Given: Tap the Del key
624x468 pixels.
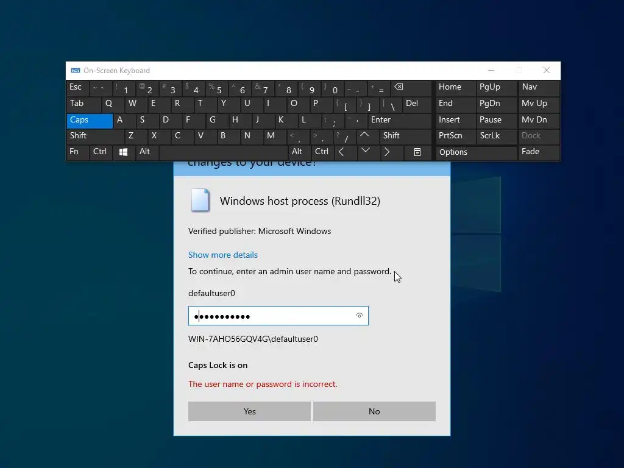Looking at the screenshot, I should tap(417, 104).
